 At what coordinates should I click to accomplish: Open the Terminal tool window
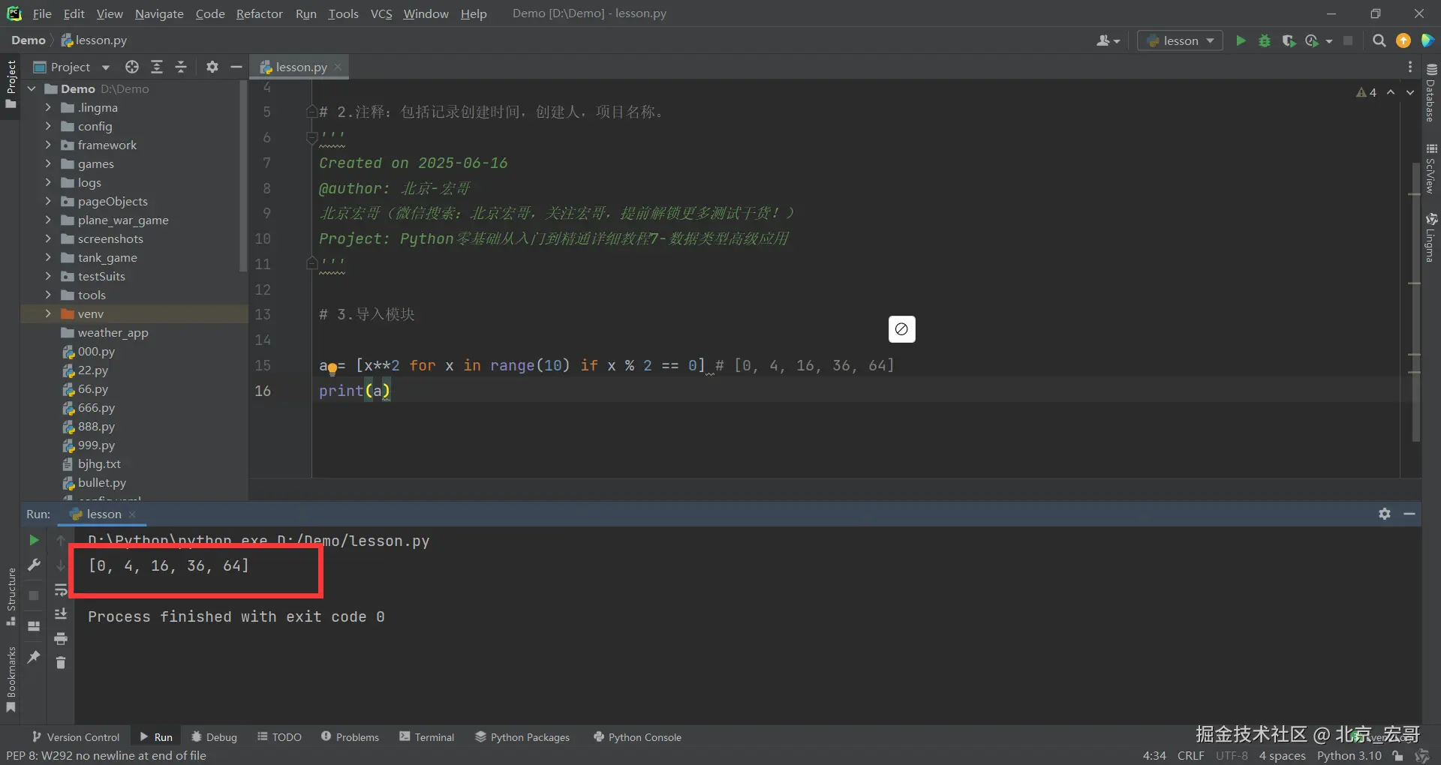427,737
